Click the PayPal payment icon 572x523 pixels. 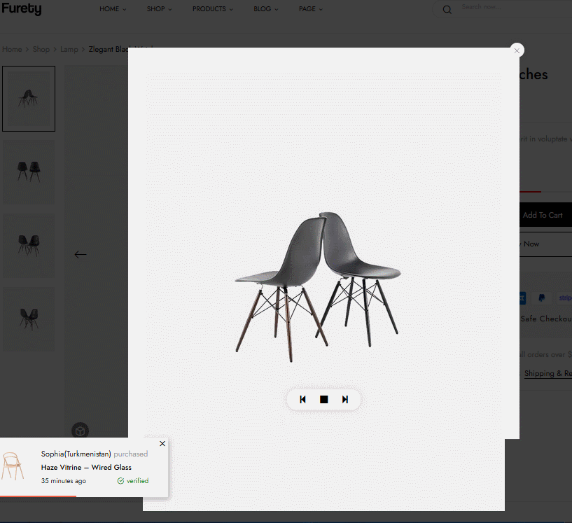[542, 298]
